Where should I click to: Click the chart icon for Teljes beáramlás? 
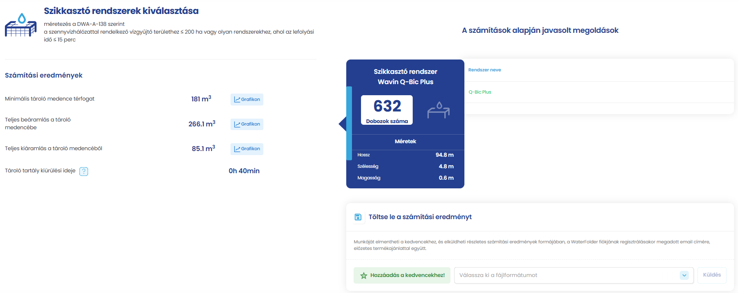coord(237,124)
